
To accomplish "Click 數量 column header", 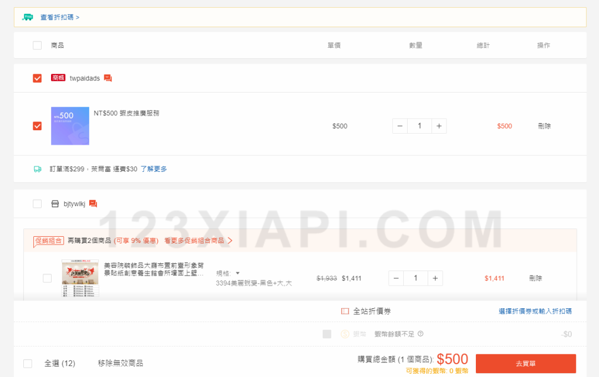I will pyautogui.click(x=415, y=45).
